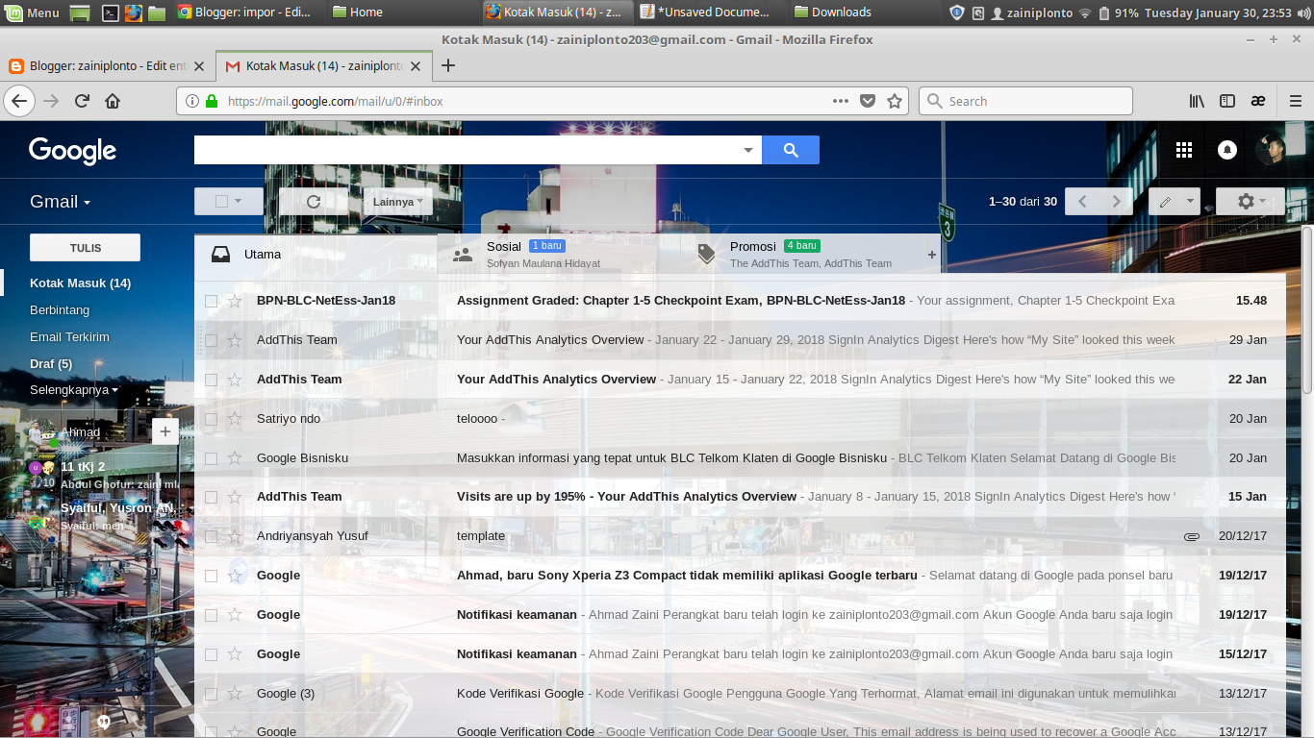1314x738 pixels.
Task: Select AddThis Team 22 Jan checkbox
Action: coord(211,380)
